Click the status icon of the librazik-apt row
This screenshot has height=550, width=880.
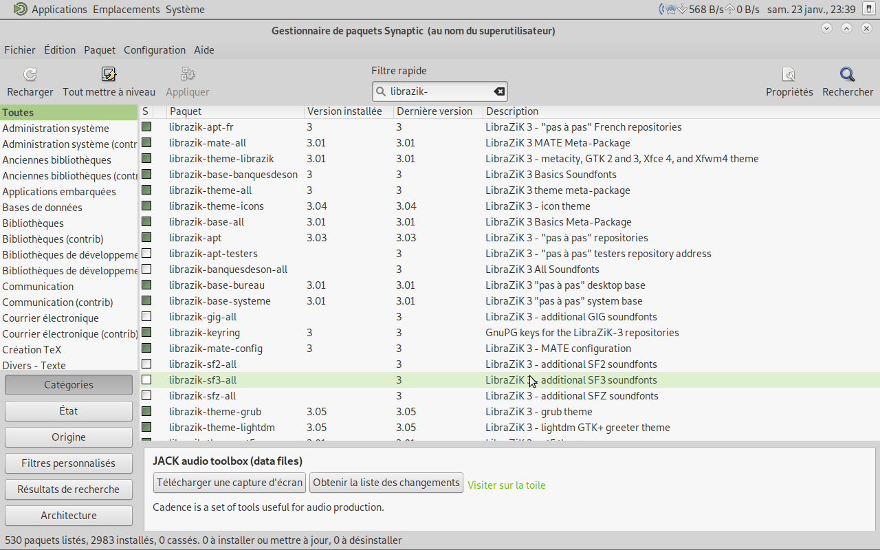point(146,237)
